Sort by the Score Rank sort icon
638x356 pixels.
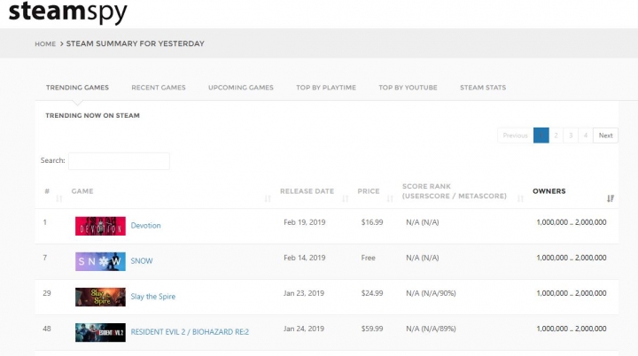point(520,198)
